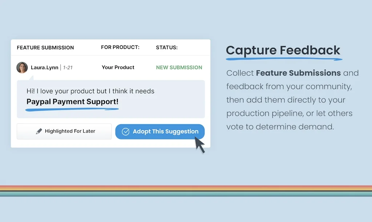372x222 pixels.
Task: Open the Laura.Lynn username link
Action: click(44, 68)
